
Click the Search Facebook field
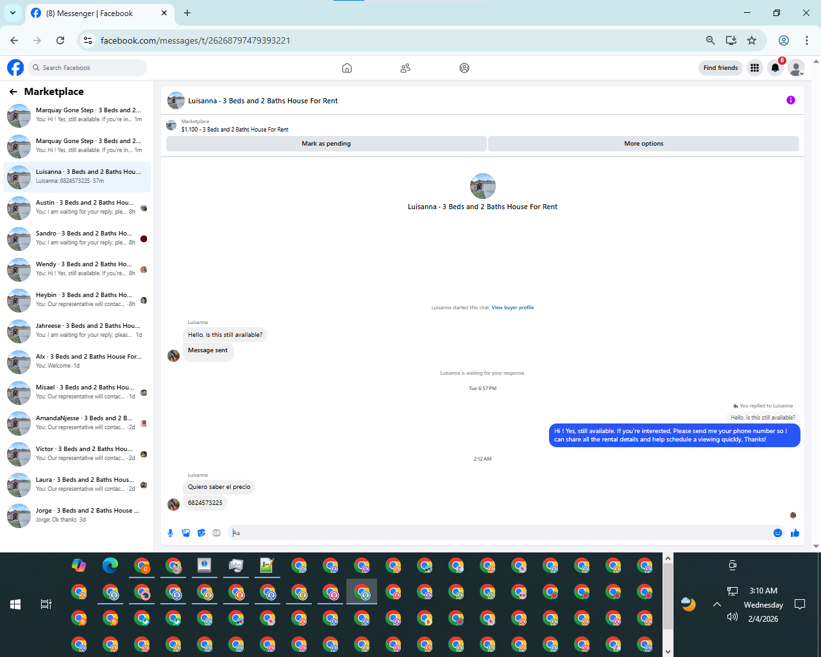click(x=88, y=68)
